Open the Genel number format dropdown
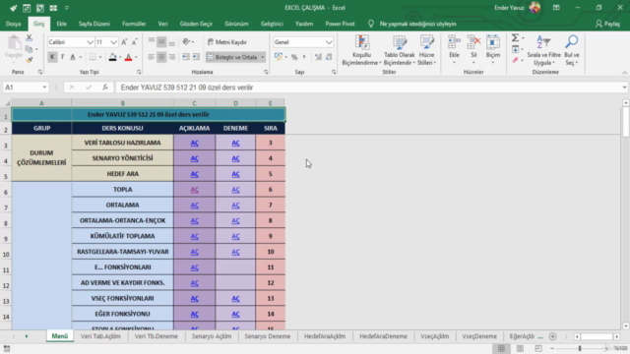Viewport: 630px width, 354px height. tap(329, 42)
